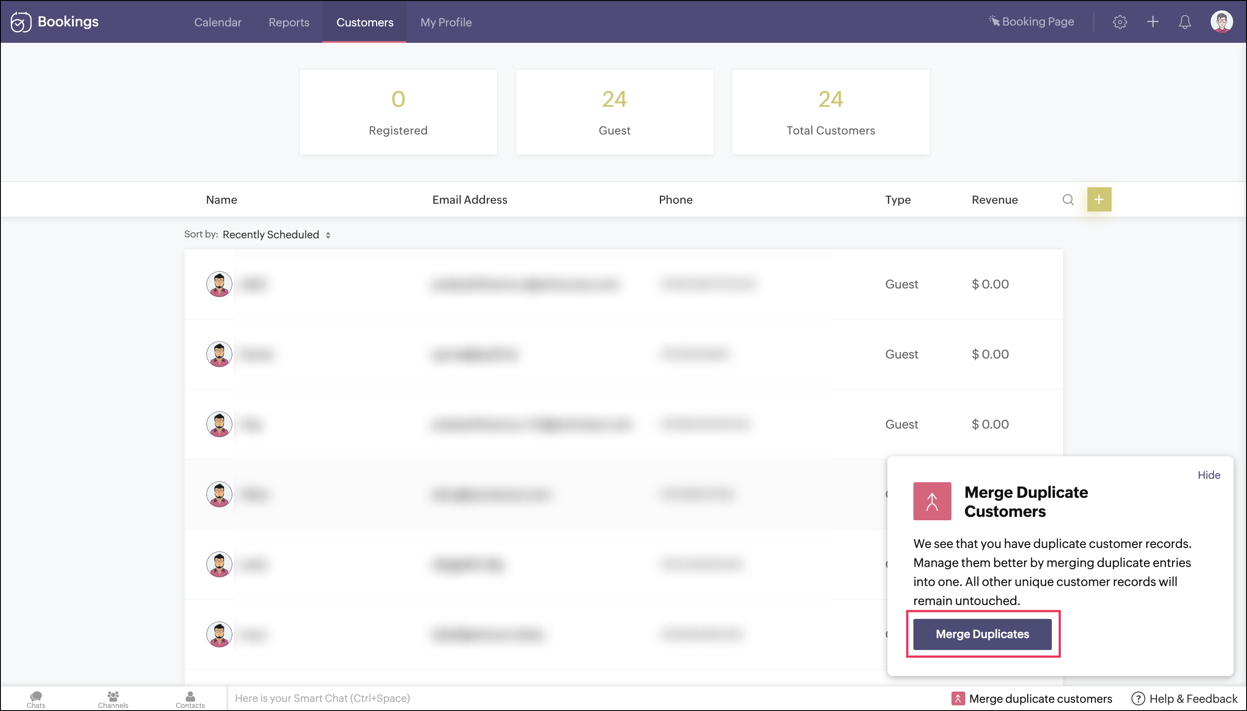
Task: Switch to the Calendar tab
Action: pyautogui.click(x=217, y=22)
